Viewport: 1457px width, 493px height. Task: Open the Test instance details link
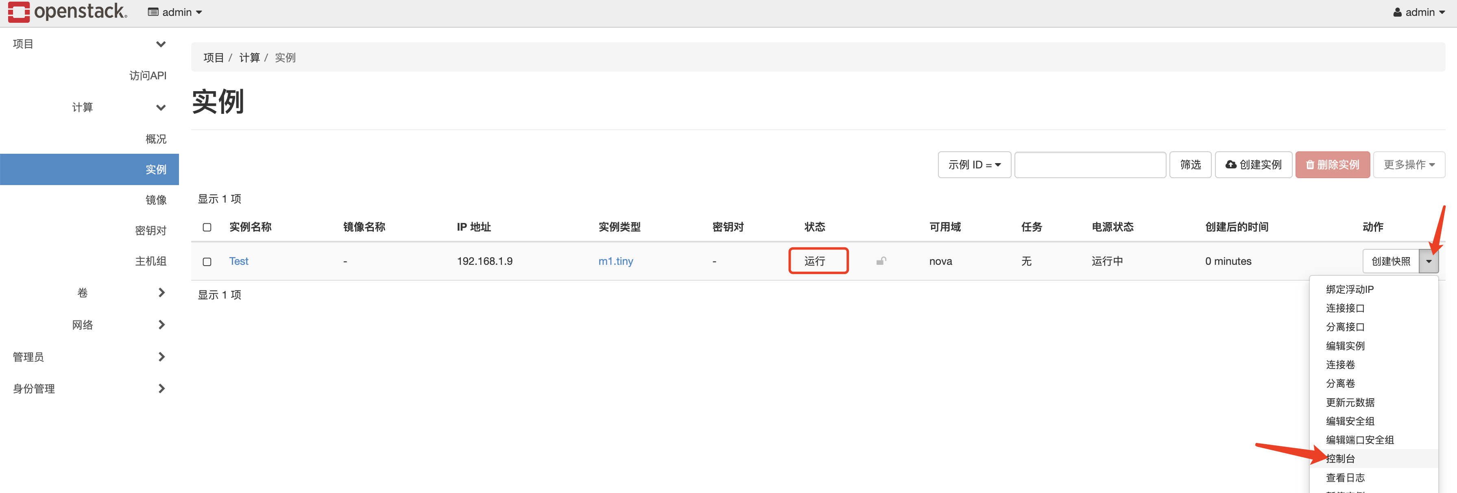[238, 261]
